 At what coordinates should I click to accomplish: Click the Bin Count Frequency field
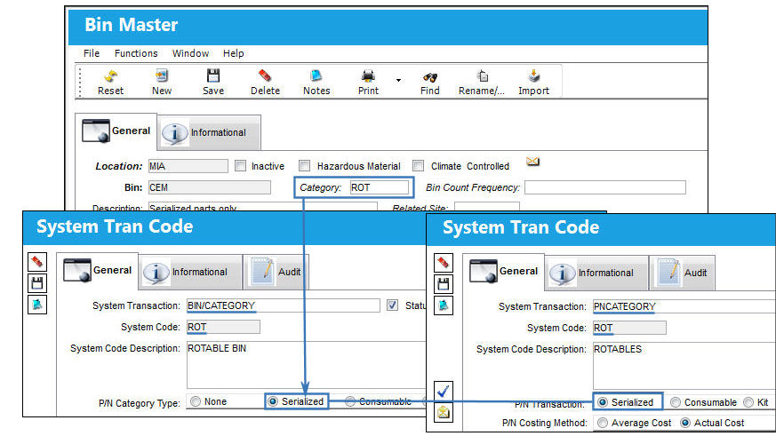click(x=605, y=187)
